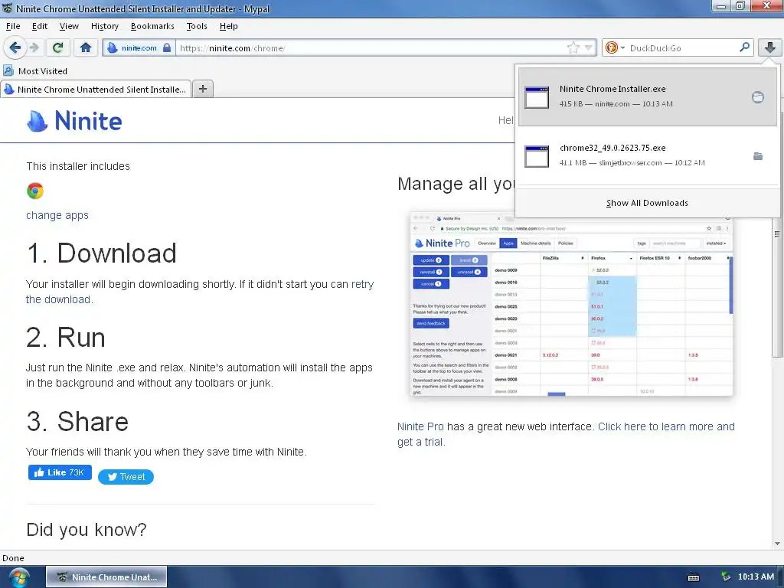Open the DuckDuckGo search engine selector
The width and height of the screenshot is (784, 588).
[615, 48]
